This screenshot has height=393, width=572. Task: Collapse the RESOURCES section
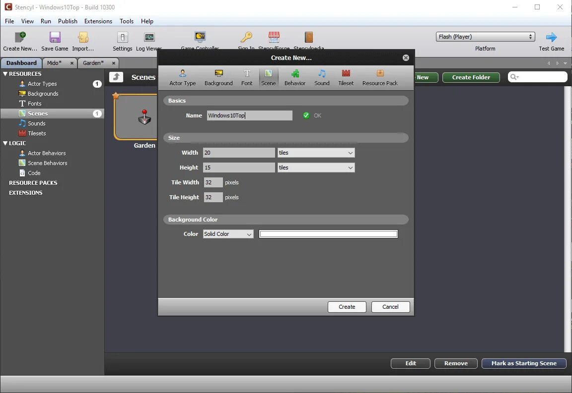(x=5, y=73)
